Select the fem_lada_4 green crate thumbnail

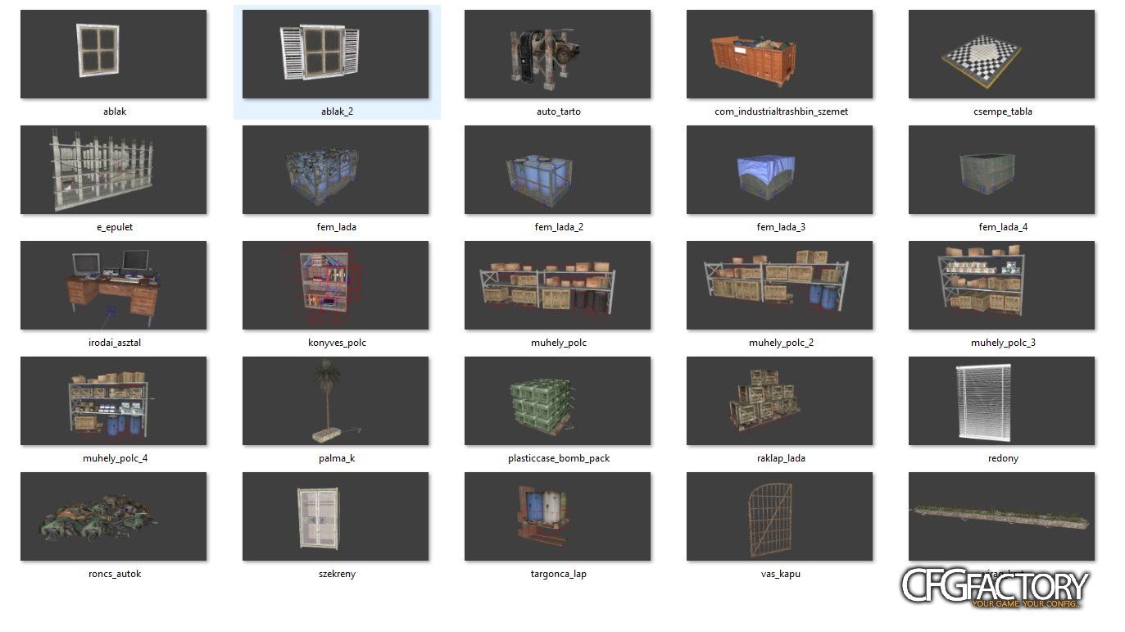coord(1002,170)
